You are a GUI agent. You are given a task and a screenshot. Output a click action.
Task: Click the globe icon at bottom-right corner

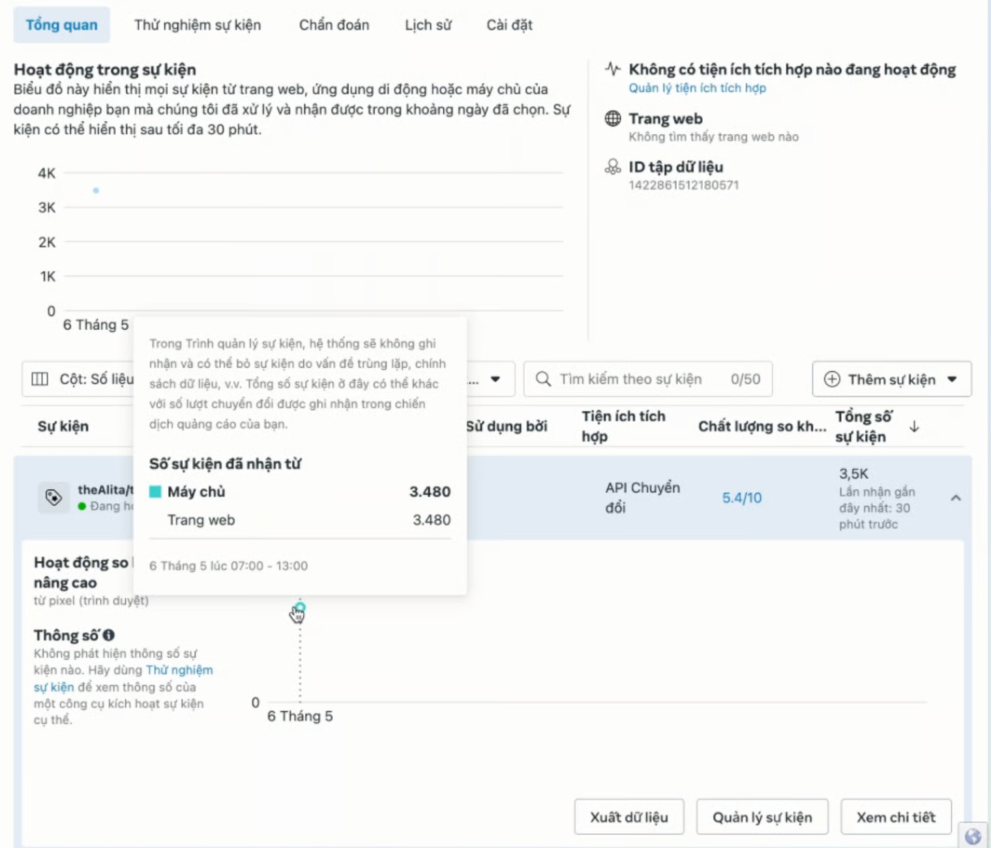973,836
